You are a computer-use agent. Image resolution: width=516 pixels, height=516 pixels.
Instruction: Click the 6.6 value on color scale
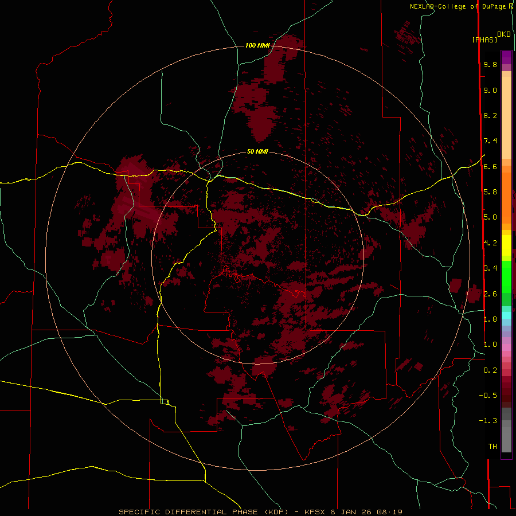(x=490, y=166)
